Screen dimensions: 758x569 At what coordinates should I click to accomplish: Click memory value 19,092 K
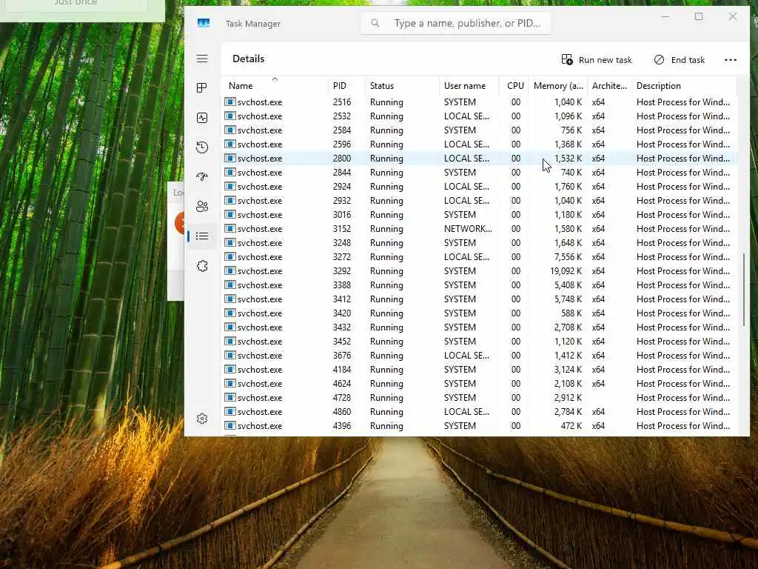coord(566,270)
